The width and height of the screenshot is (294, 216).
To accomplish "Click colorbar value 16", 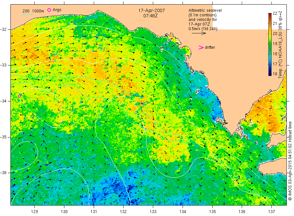I will coord(275,74).
